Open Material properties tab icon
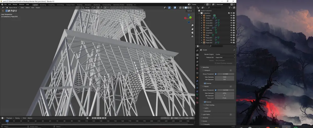This screenshot has height=128, width=313. click(x=197, y=99)
